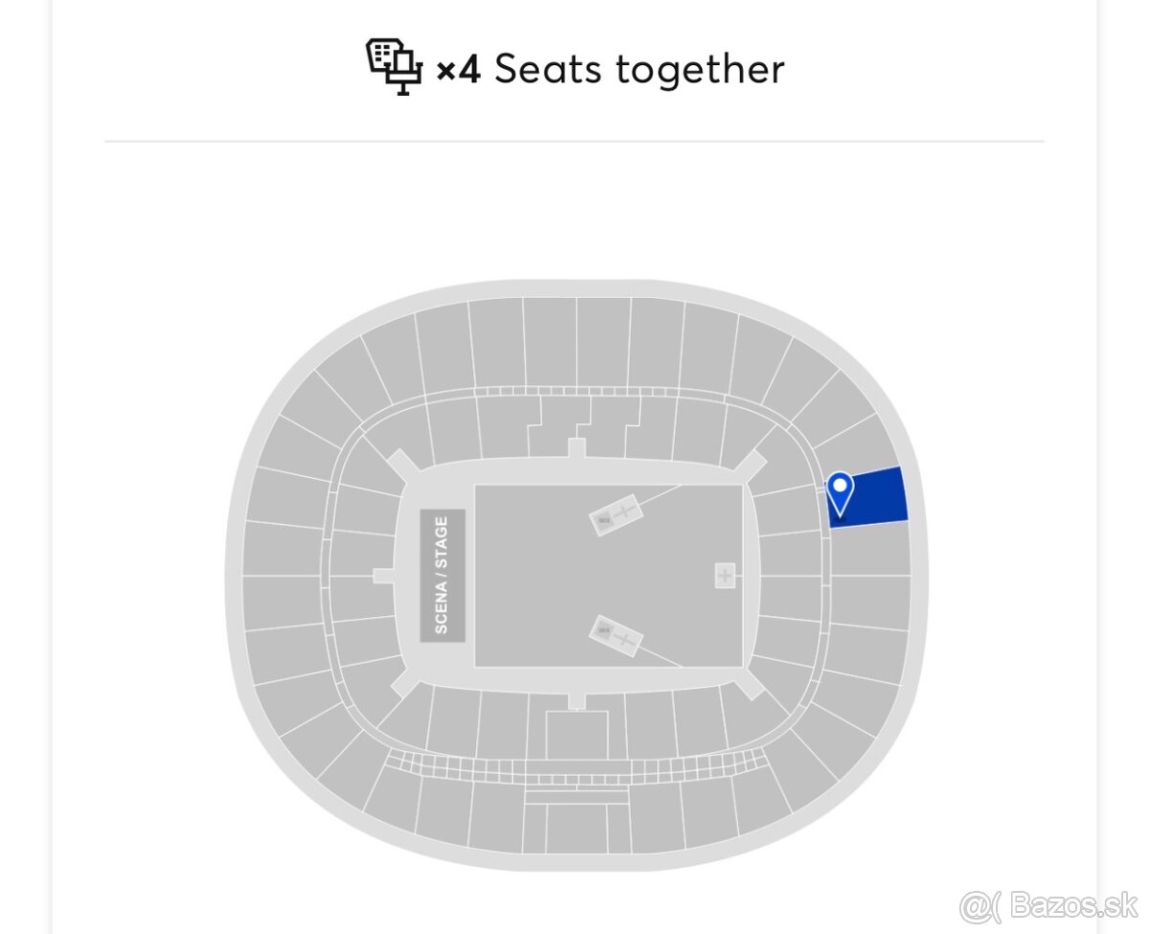This screenshot has width=1149, height=934.
Task: Click the seats icon beside ×4
Action: point(394,66)
